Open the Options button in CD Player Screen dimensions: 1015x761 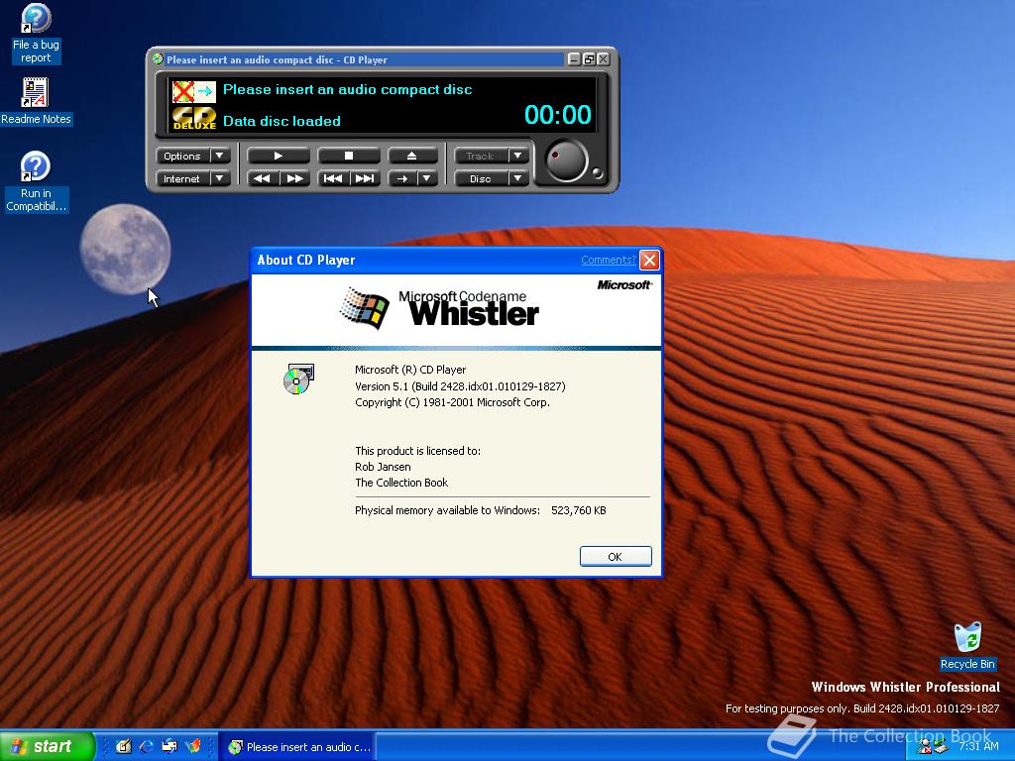(x=182, y=156)
